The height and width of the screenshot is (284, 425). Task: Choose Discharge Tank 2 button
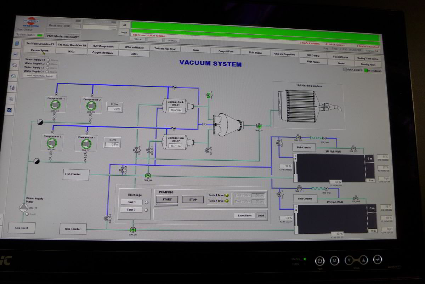coord(131,210)
